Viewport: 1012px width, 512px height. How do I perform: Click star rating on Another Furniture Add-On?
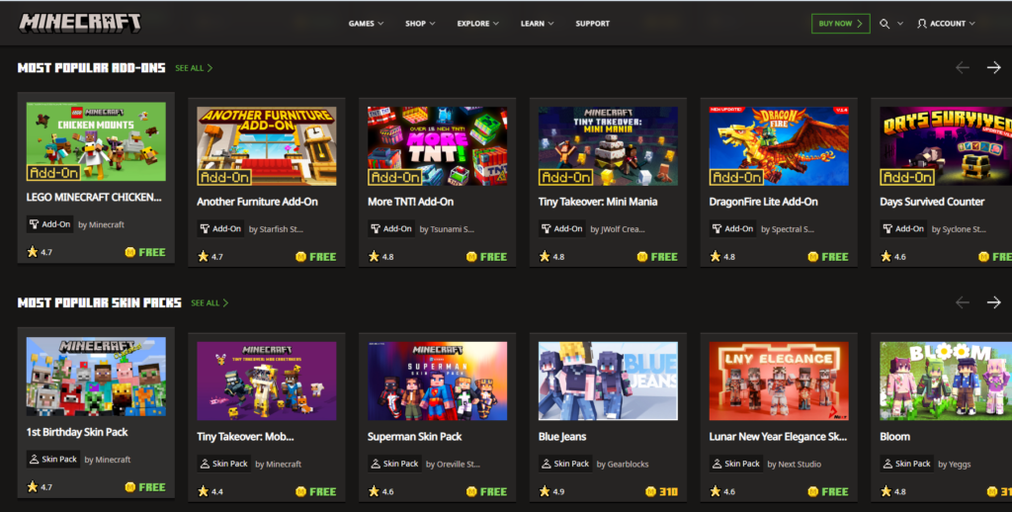211,256
